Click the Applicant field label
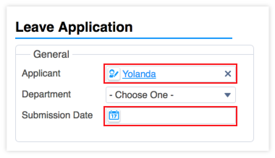 point(41,73)
